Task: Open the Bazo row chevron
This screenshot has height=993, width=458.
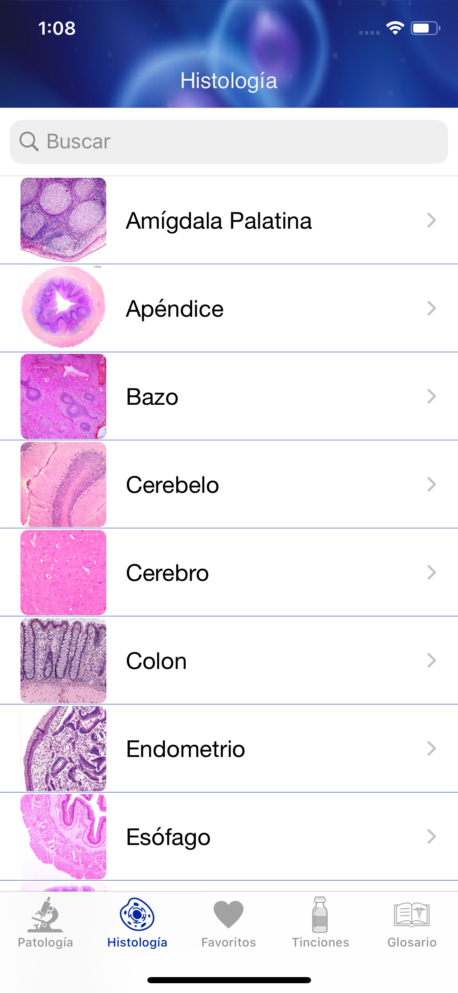Action: click(432, 397)
